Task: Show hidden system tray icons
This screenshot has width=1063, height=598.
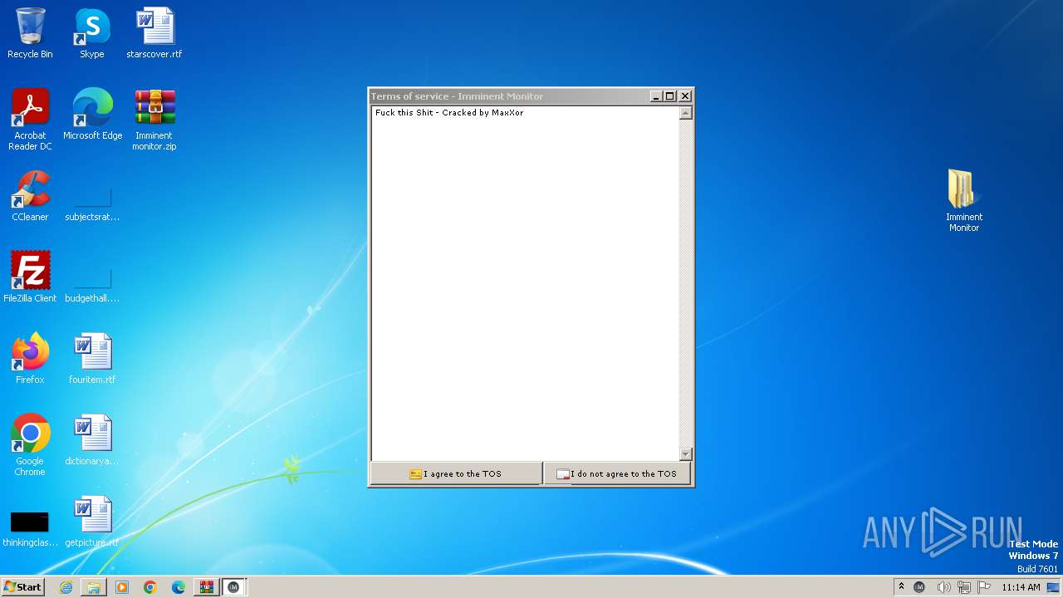Action: (x=901, y=587)
